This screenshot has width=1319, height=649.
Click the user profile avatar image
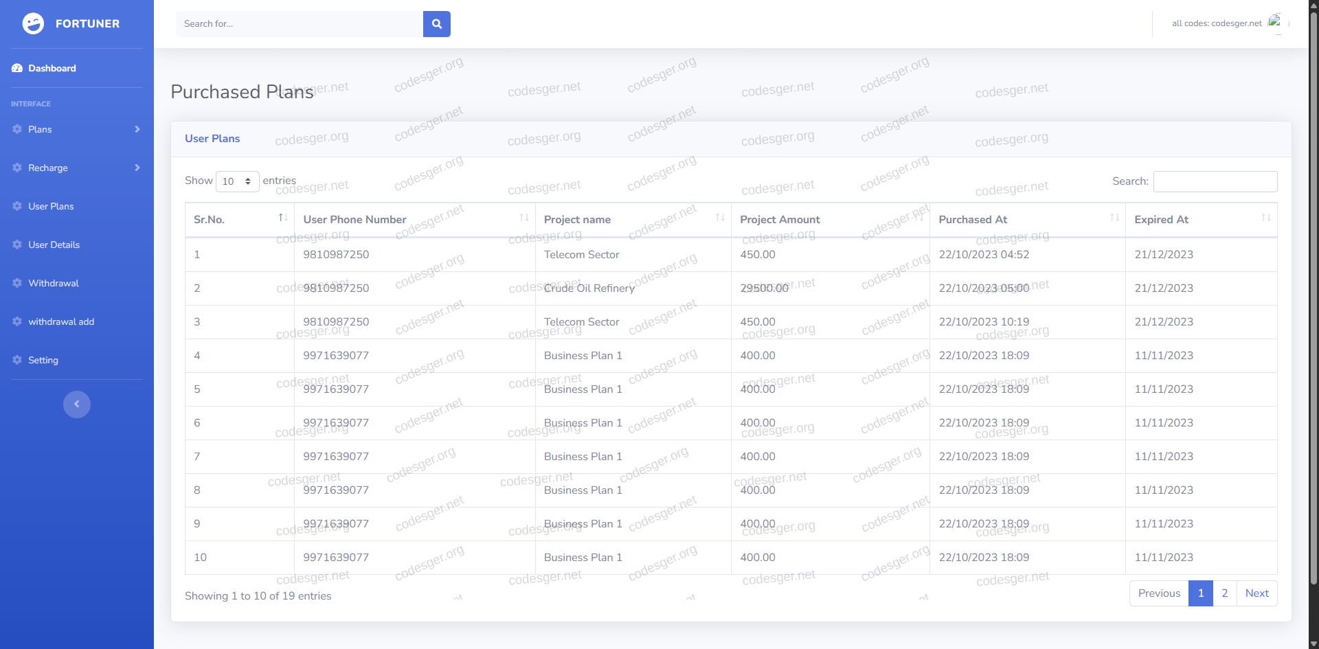pyautogui.click(x=1274, y=22)
